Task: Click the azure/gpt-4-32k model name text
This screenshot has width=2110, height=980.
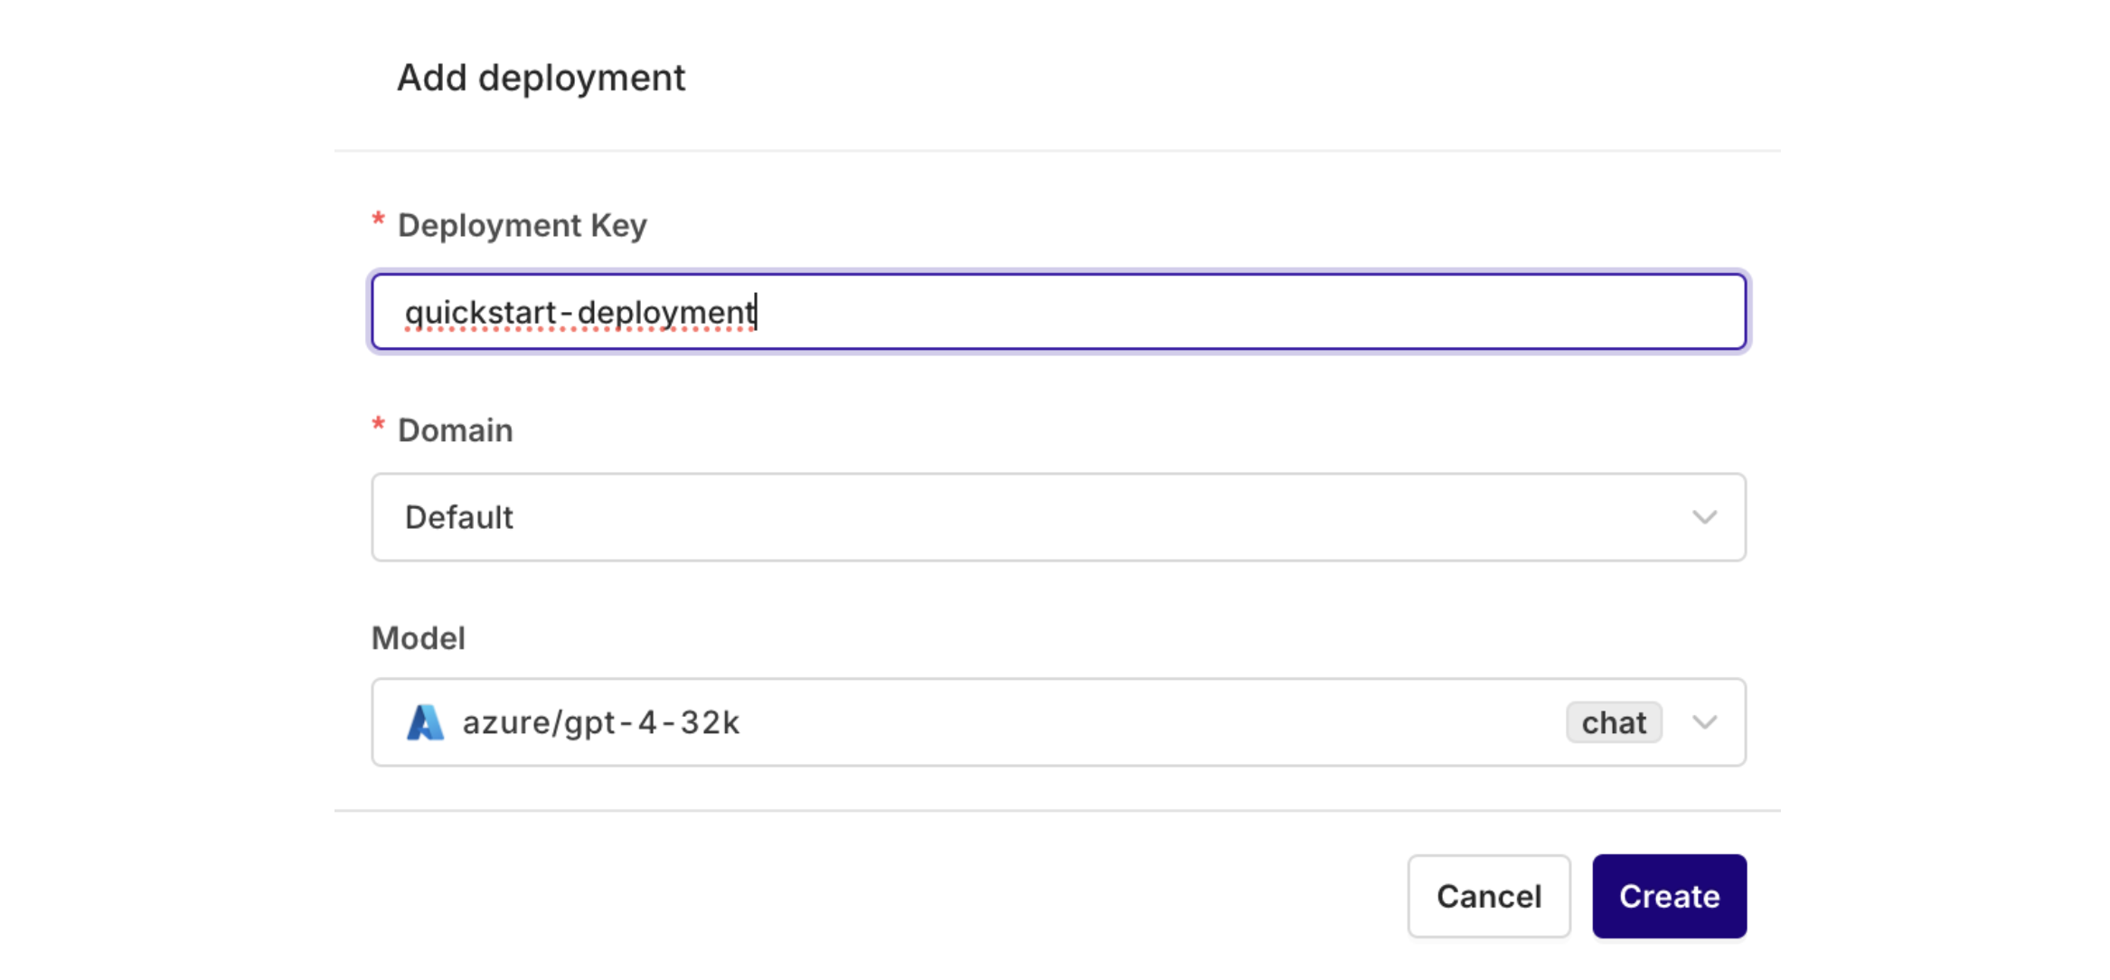Action: pos(601,722)
